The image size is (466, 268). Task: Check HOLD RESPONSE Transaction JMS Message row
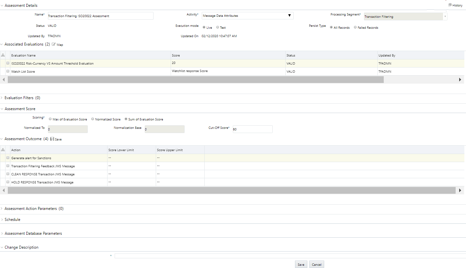(x=8, y=182)
